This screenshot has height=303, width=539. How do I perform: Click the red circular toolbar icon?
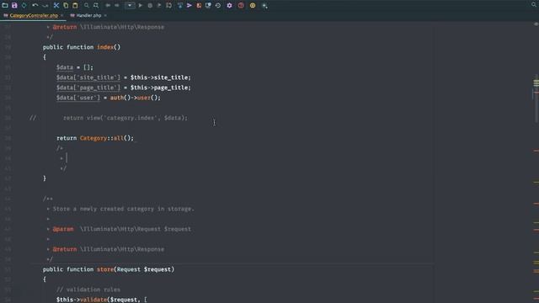(241, 6)
